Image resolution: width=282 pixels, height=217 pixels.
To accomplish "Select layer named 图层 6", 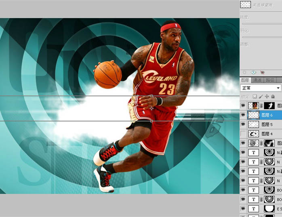I will click(x=267, y=115).
